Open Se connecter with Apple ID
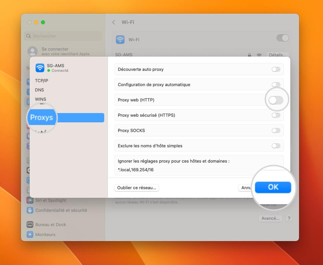 65,51
